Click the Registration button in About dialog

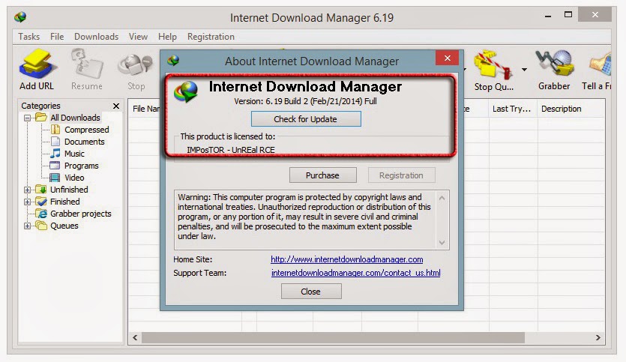401,175
